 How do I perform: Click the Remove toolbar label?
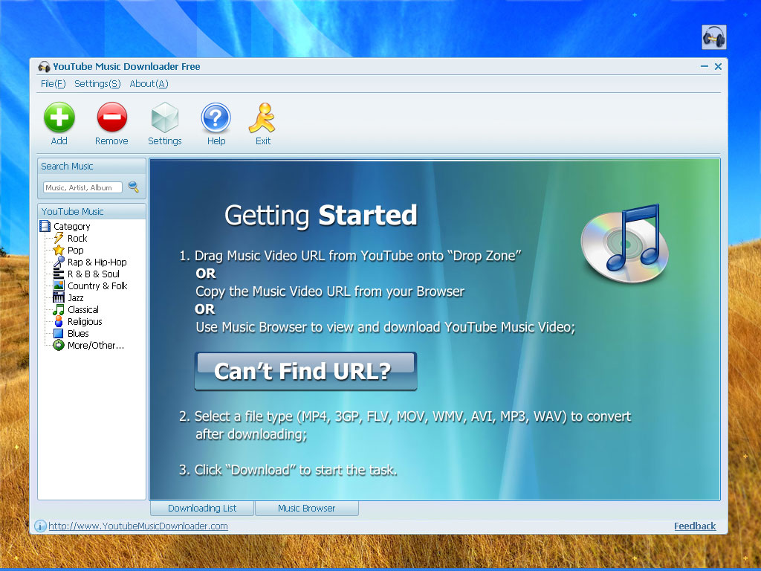(111, 141)
